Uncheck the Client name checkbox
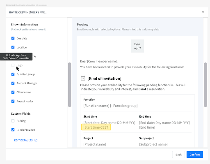Viewport: 210px width, 164px height. click(13, 92)
